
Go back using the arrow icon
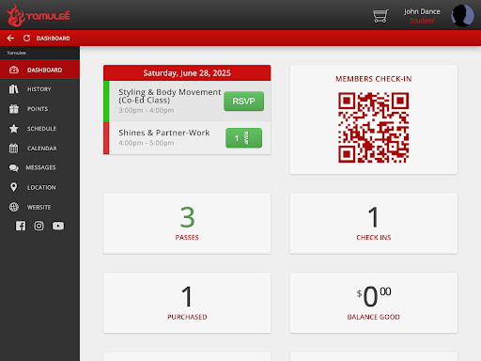tap(10, 39)
